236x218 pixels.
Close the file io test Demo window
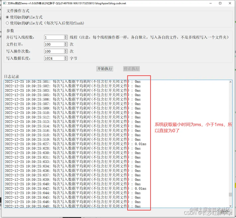[230, 3]
